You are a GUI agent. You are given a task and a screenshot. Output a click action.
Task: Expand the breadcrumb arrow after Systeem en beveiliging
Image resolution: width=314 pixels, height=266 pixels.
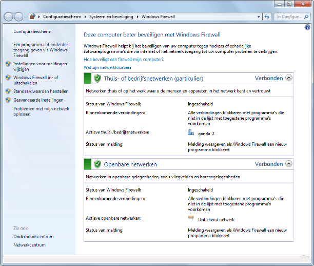138,16
